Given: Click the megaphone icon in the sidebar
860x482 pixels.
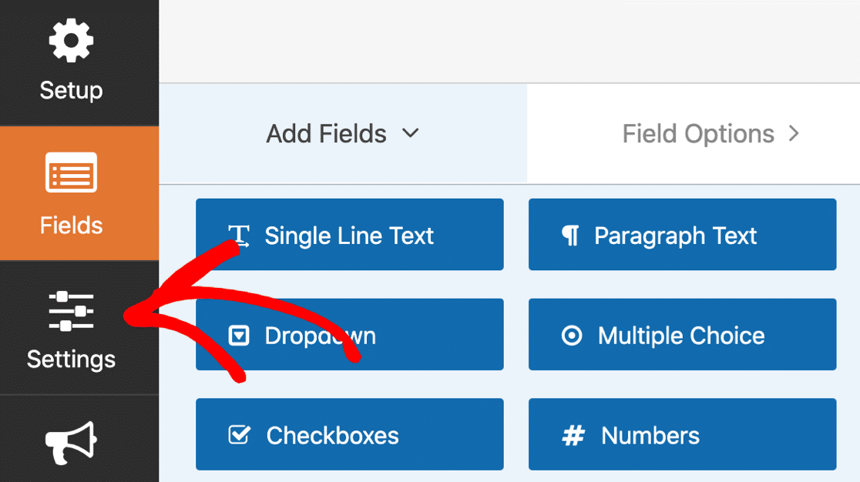Looking at the screenshot, I should [x=71, y=444].
